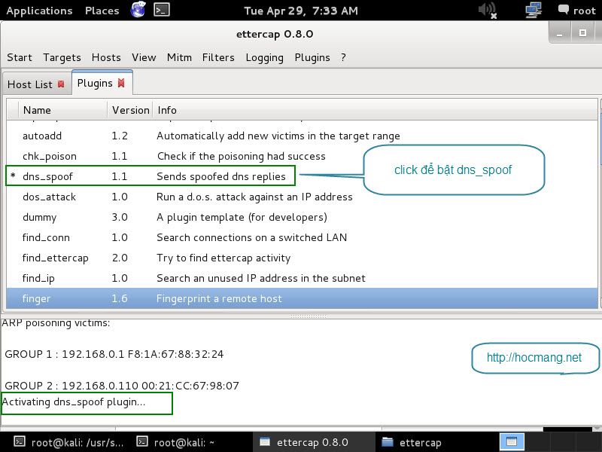Sort plugins by Version column header

tap(130, 110)
